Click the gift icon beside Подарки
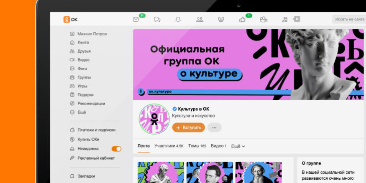366x183 pixels. 72,95
